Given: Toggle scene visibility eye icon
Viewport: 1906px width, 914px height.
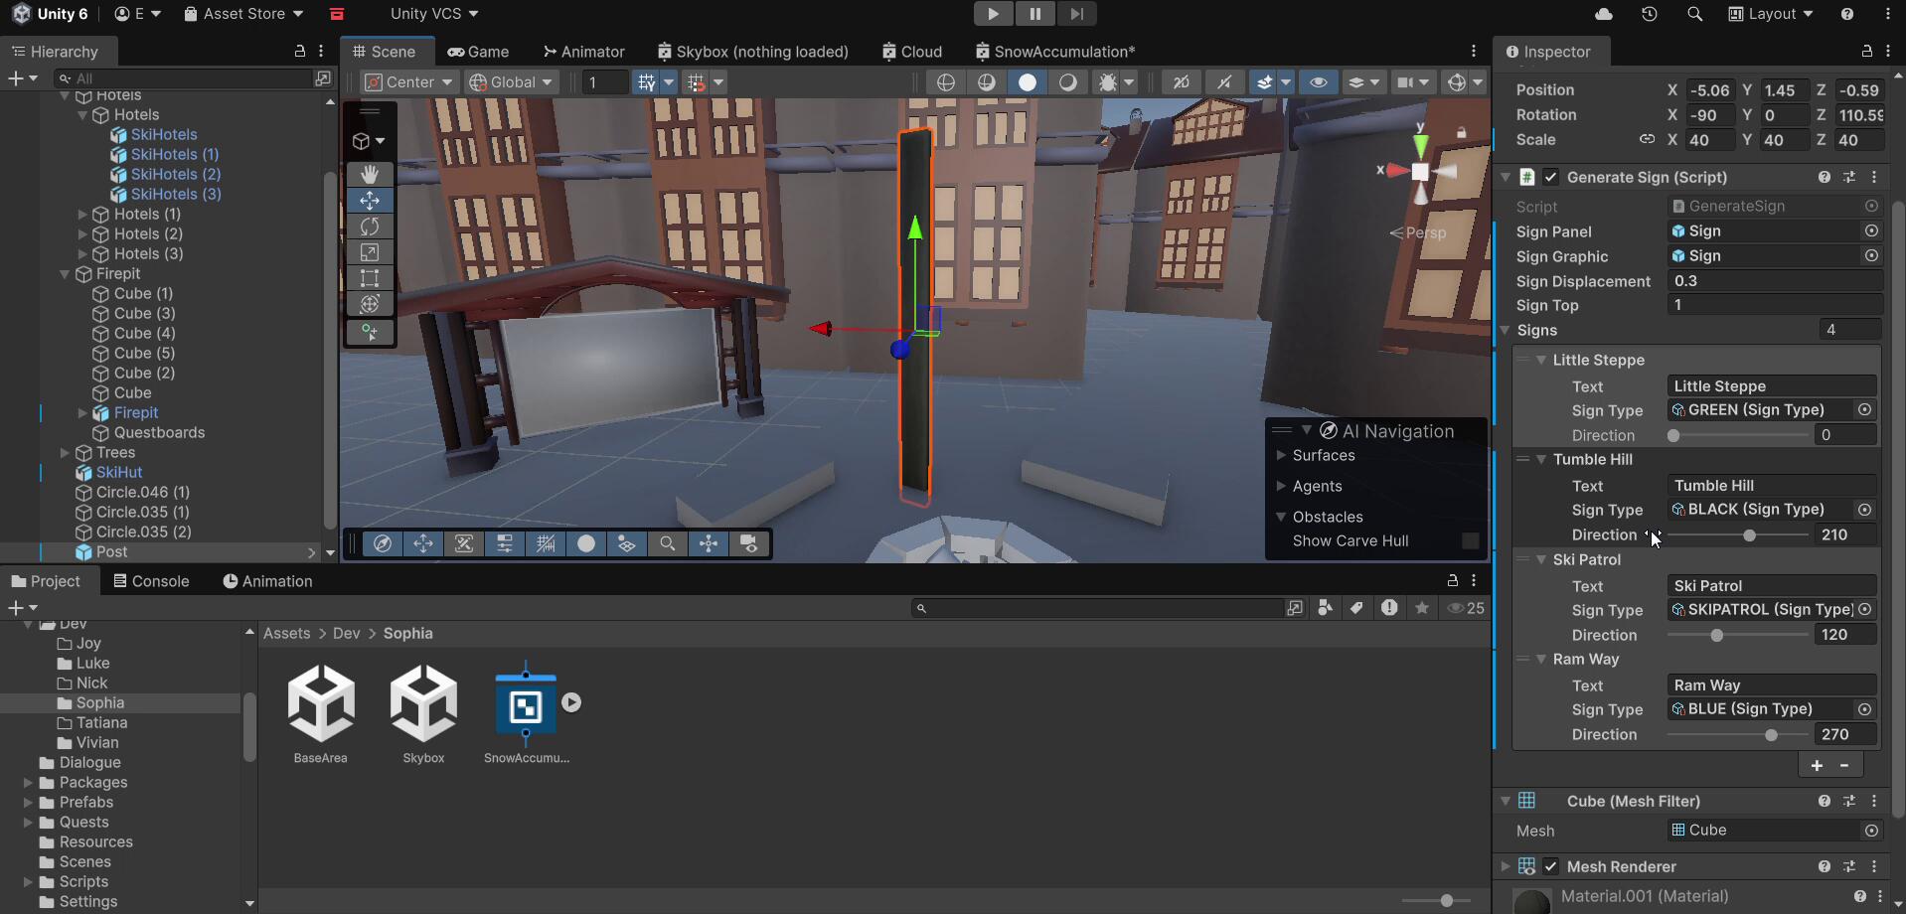Looking at the screenshot, I should 1319,82.
